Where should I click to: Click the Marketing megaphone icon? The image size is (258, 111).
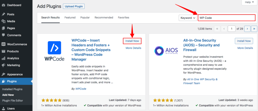coord(4,65)
